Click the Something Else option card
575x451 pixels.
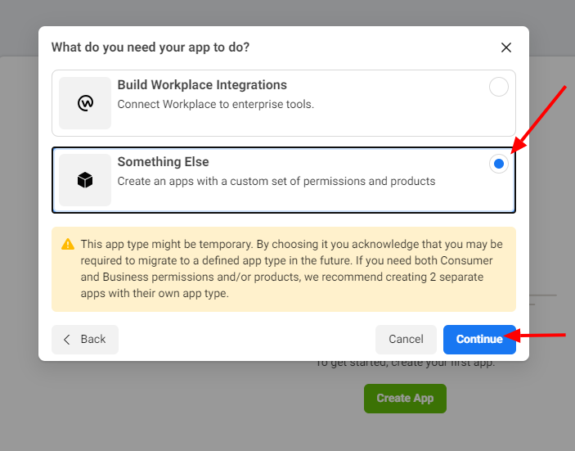[x=284, y=180]
